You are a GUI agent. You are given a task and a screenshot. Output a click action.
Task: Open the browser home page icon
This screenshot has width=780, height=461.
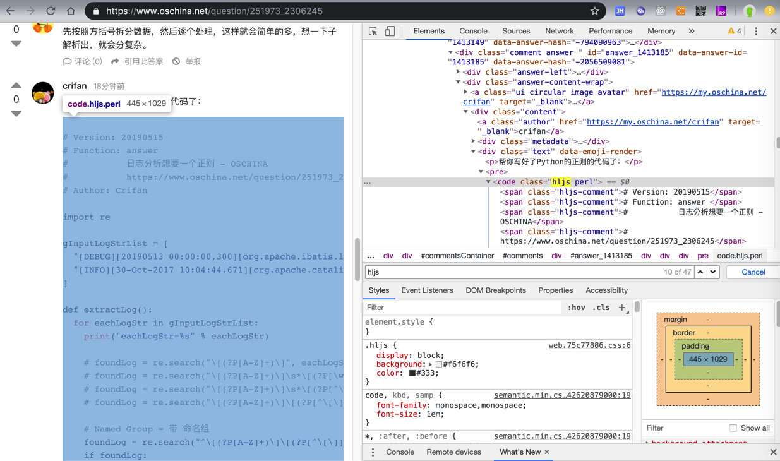71,11
